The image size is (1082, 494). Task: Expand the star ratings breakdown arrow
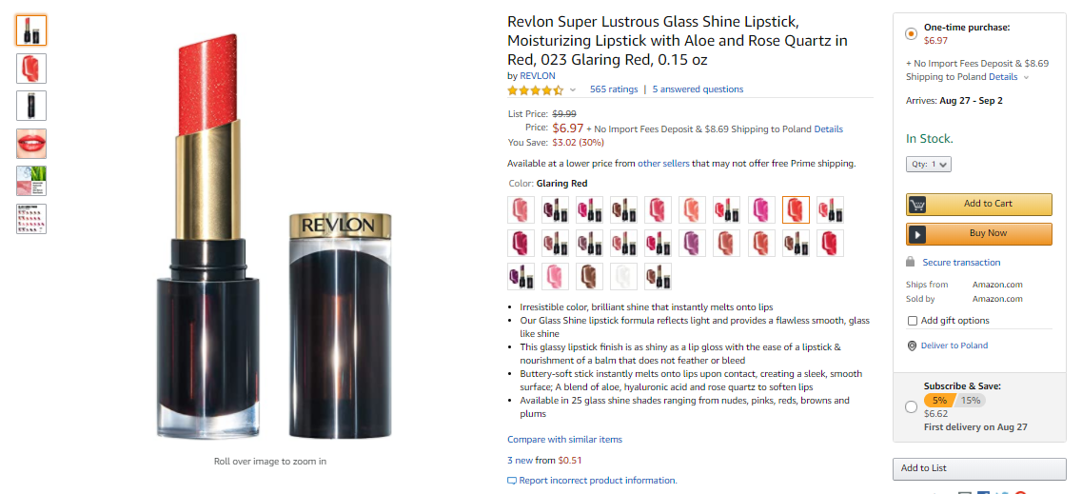pos(573,90)
